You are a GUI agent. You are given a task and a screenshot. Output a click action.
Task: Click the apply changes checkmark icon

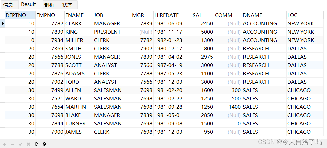pyautogui.click(x=20, y=144)
